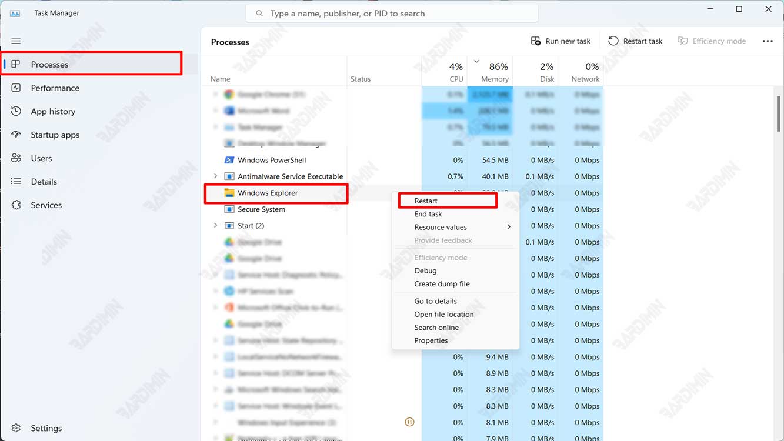The width and height of the screenshot is (784, 441).
Task: Click the Startup apps gauge icon
Action: click(x=16, y=135)
